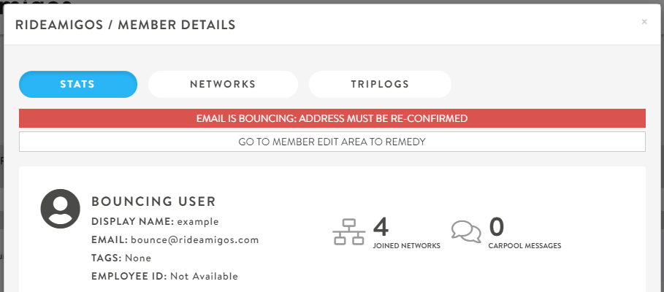Click the Employee ID Not Available text

(205, 276)
